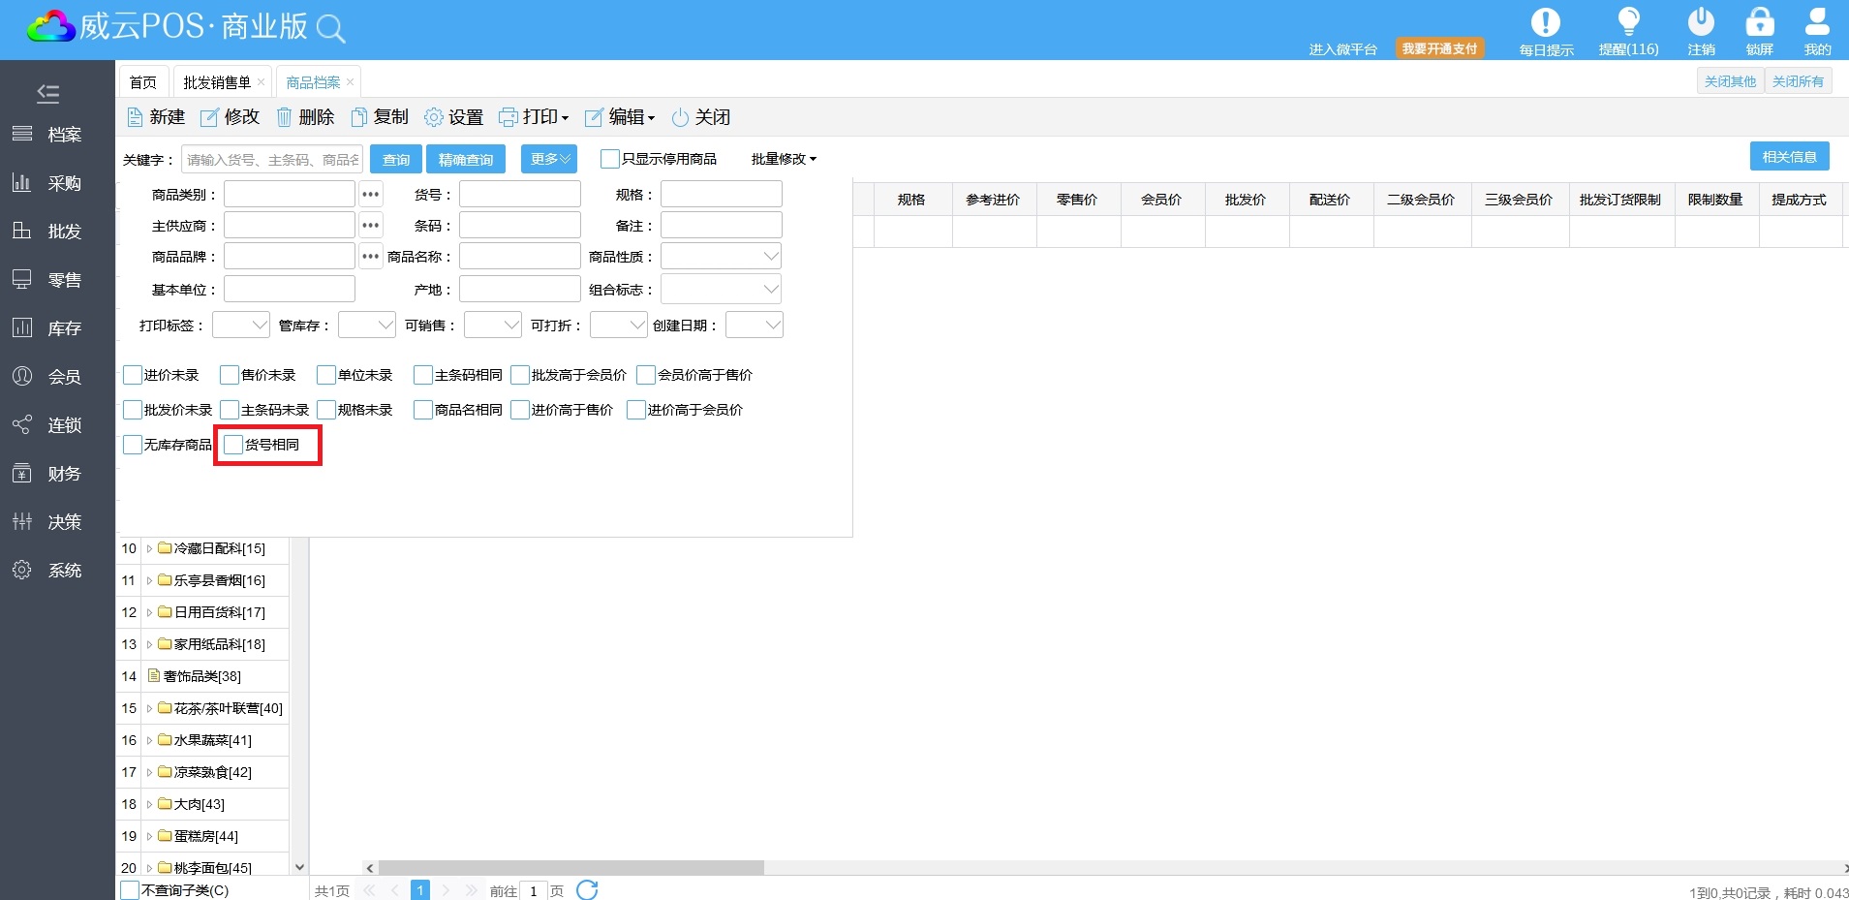This screenshot has width=1849, height=900.
Task: Tick the 进价未录 checkbox
Action: coord(133,375)
